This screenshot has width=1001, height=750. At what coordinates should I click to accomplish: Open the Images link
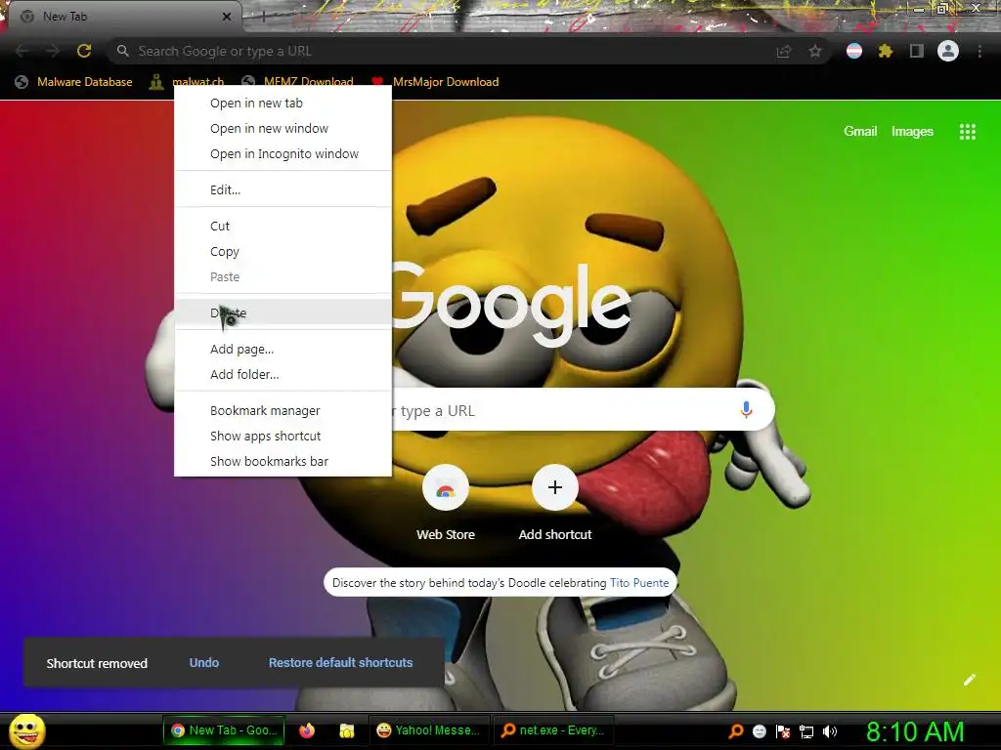point(912,132)
